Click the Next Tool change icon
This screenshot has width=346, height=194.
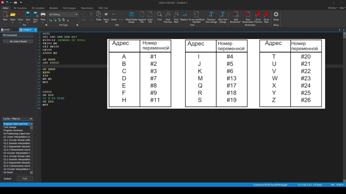(222, 15)
